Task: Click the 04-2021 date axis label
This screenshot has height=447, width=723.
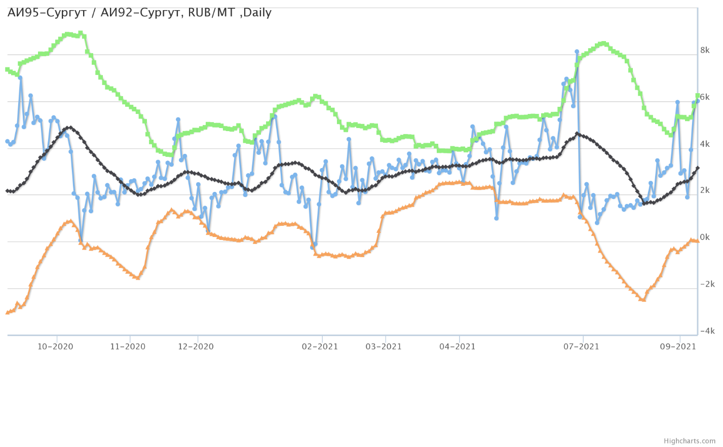Action: (x=458, y=347)
